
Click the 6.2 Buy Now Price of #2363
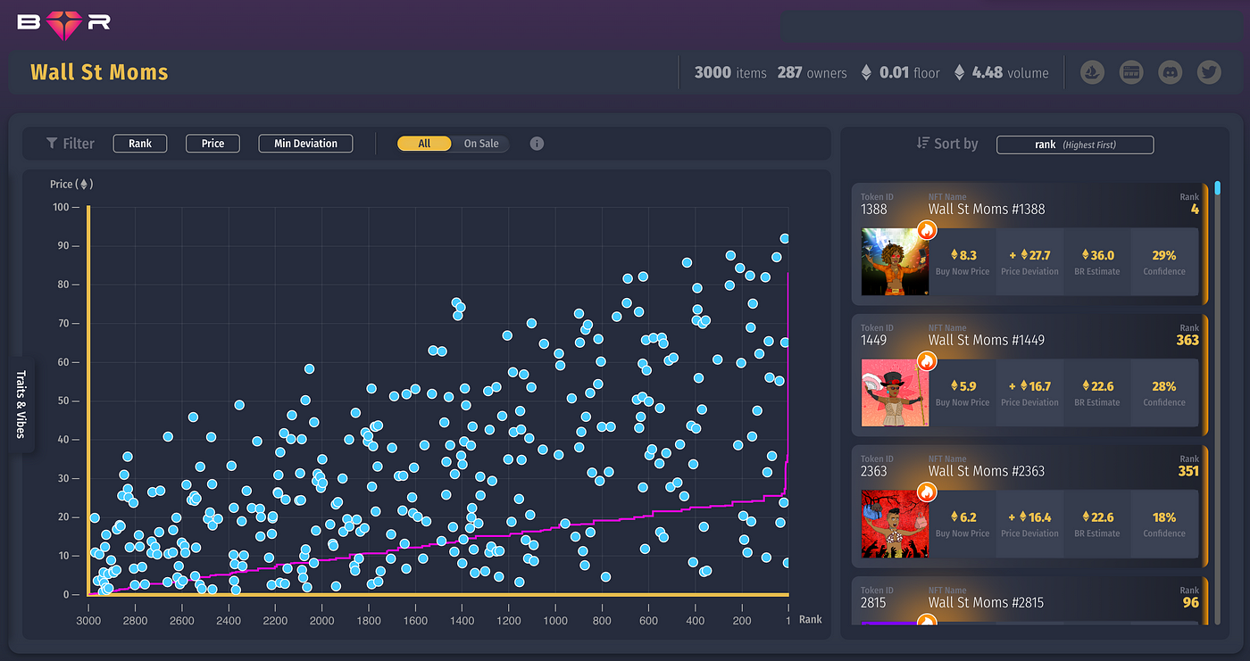tap(962, 517)
